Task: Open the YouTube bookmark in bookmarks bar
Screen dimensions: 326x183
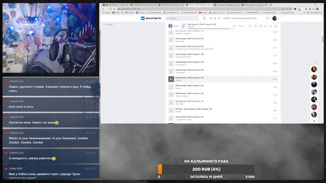Action: [x=203, y=13]
